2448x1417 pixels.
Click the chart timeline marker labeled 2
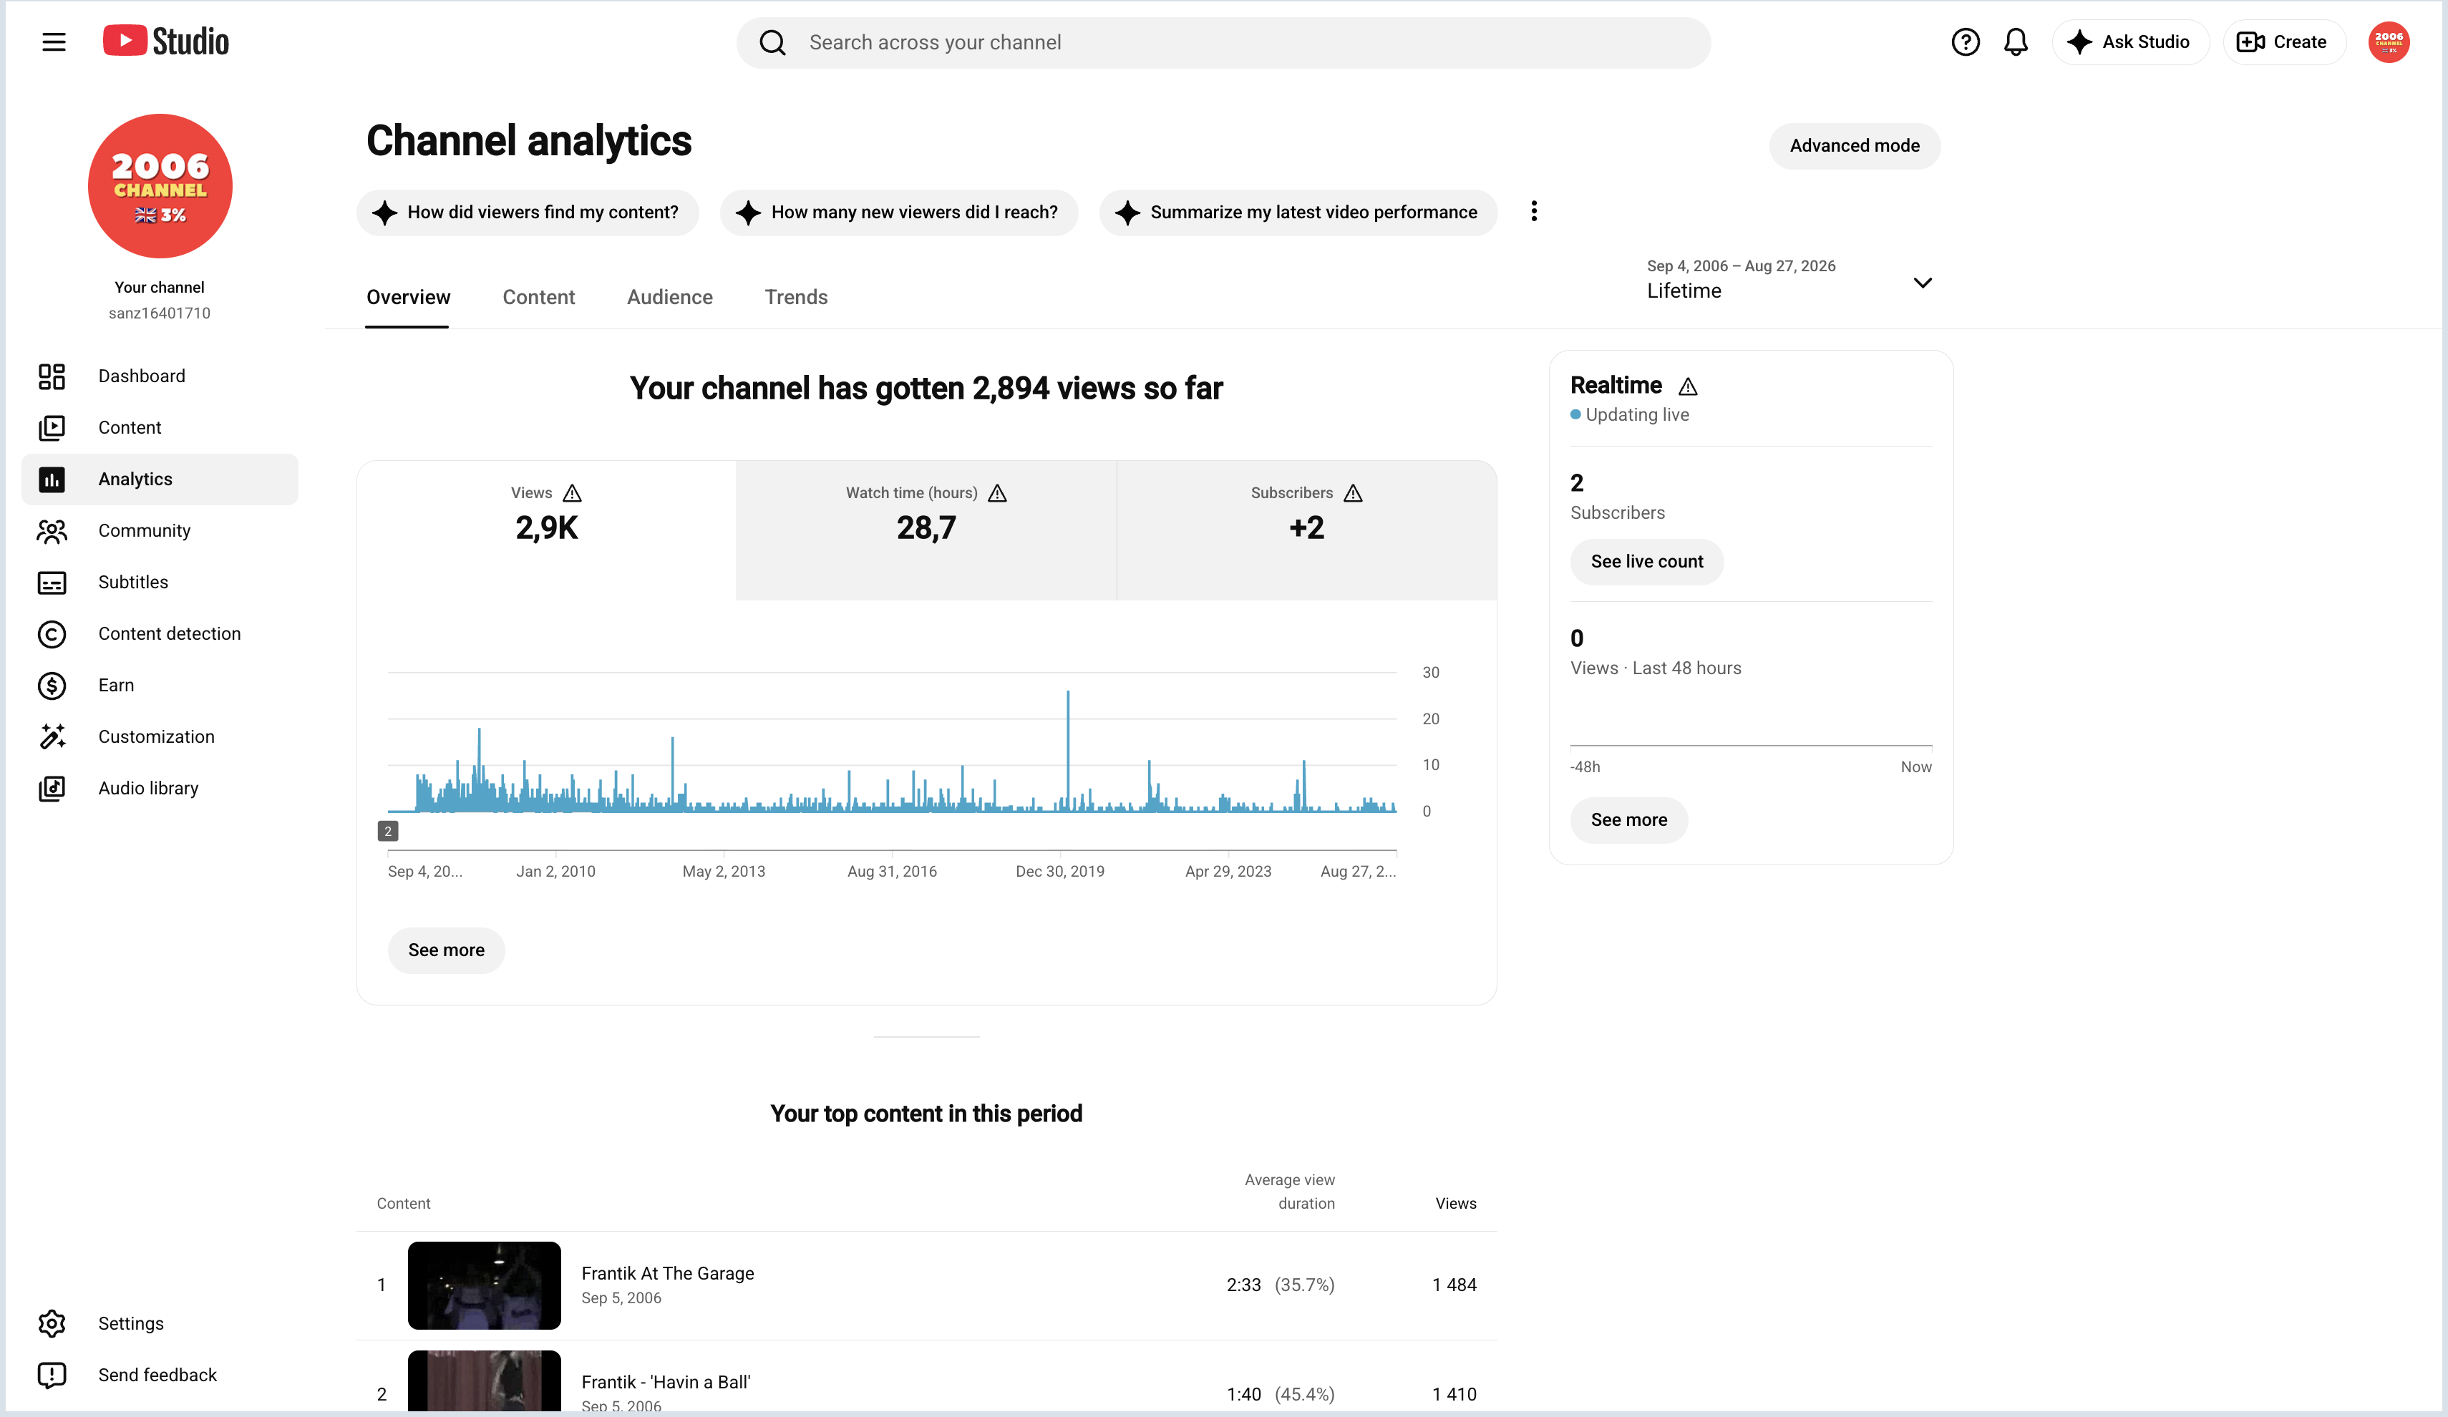click(x=388, y=832)
